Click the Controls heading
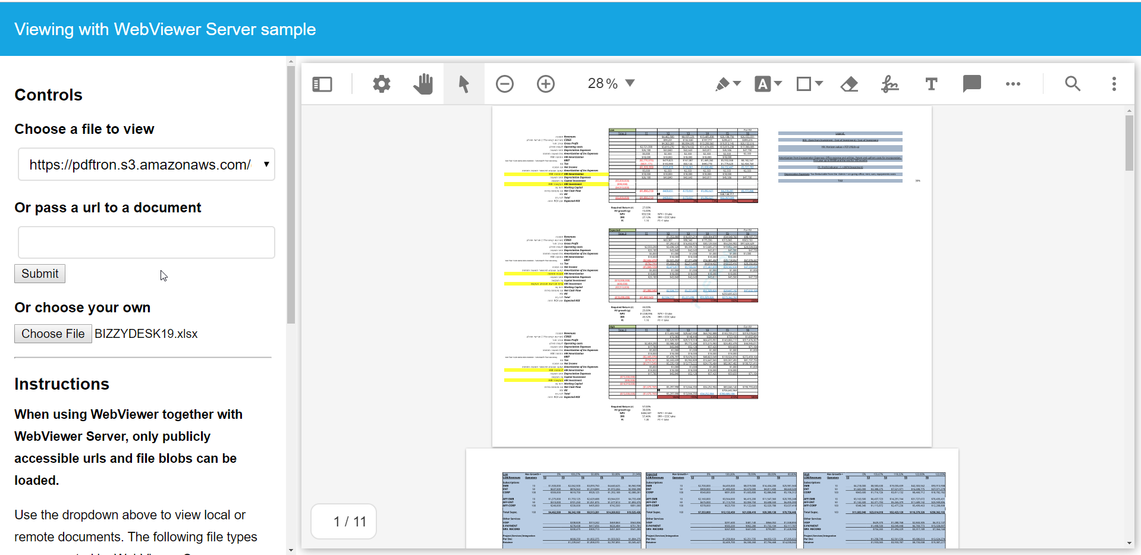Viewport: 1141px width, 555px height. coord(48,95)
